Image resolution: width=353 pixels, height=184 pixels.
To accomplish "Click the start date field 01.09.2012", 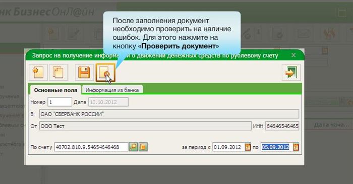I will tap(228, 147).
